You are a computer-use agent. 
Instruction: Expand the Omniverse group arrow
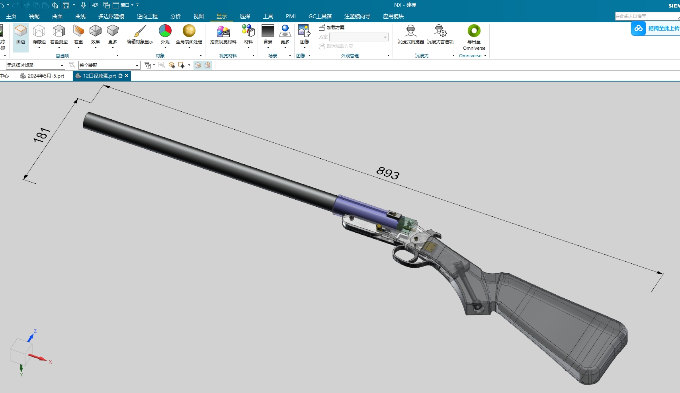point(485,56)
